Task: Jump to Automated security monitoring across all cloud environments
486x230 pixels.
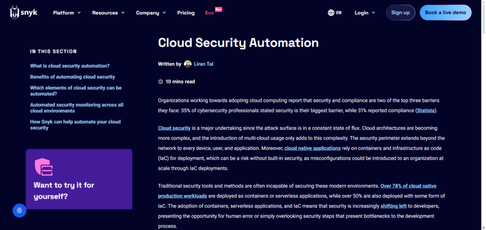Action: point(76,108)
